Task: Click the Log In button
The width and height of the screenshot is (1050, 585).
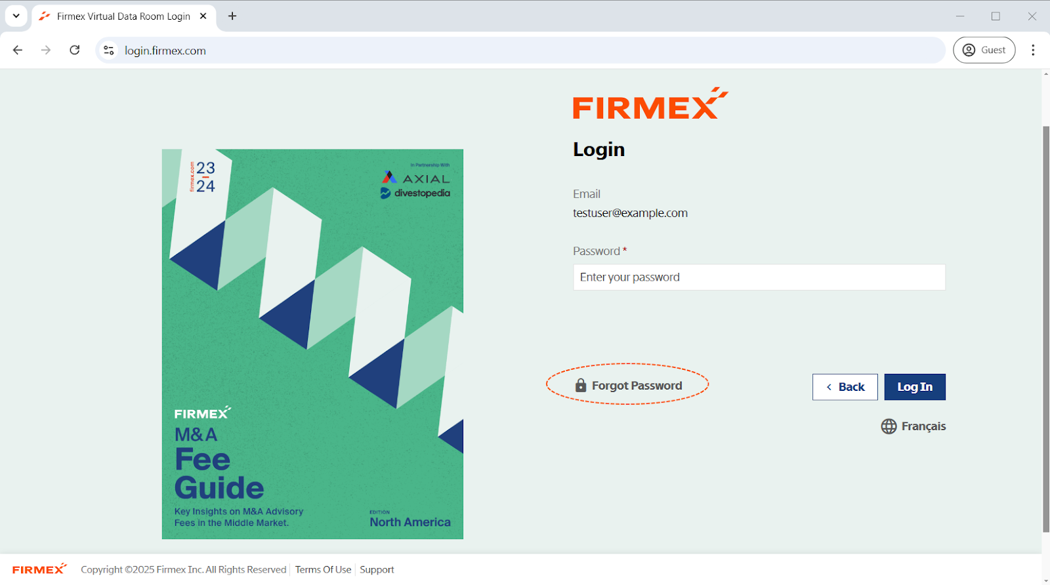Action: tap(915, 387)
